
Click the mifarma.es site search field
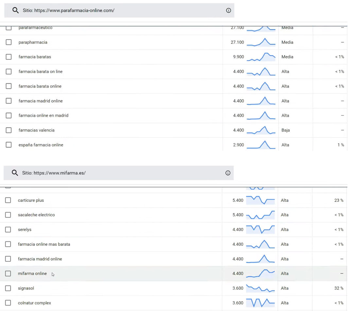tap(119, 173)
